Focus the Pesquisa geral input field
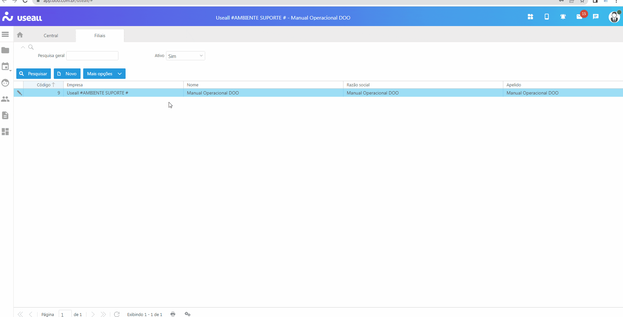 pos(92,56)
